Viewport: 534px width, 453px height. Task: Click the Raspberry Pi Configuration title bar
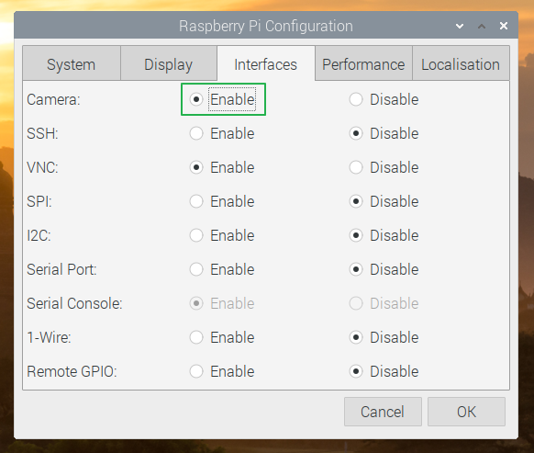266,26
